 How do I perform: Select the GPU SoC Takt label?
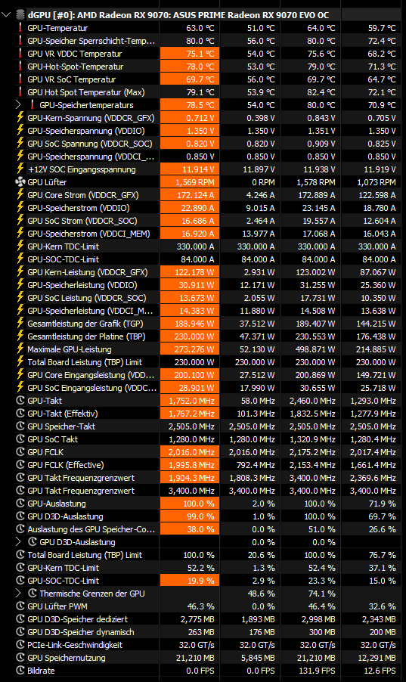pyautogui.click(x=53, y=439)
